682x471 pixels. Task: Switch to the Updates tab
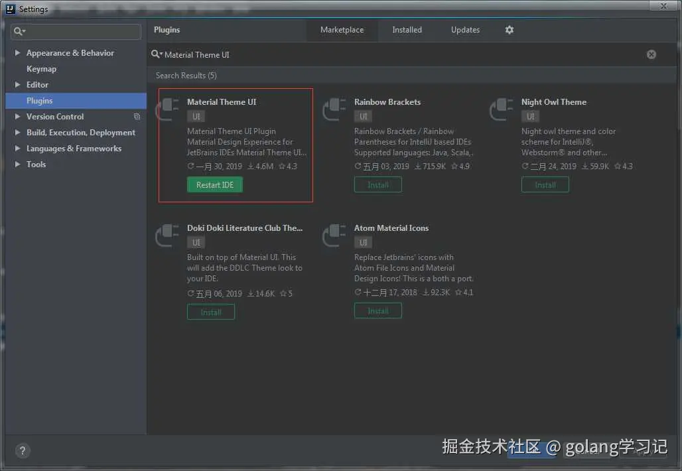466,30
